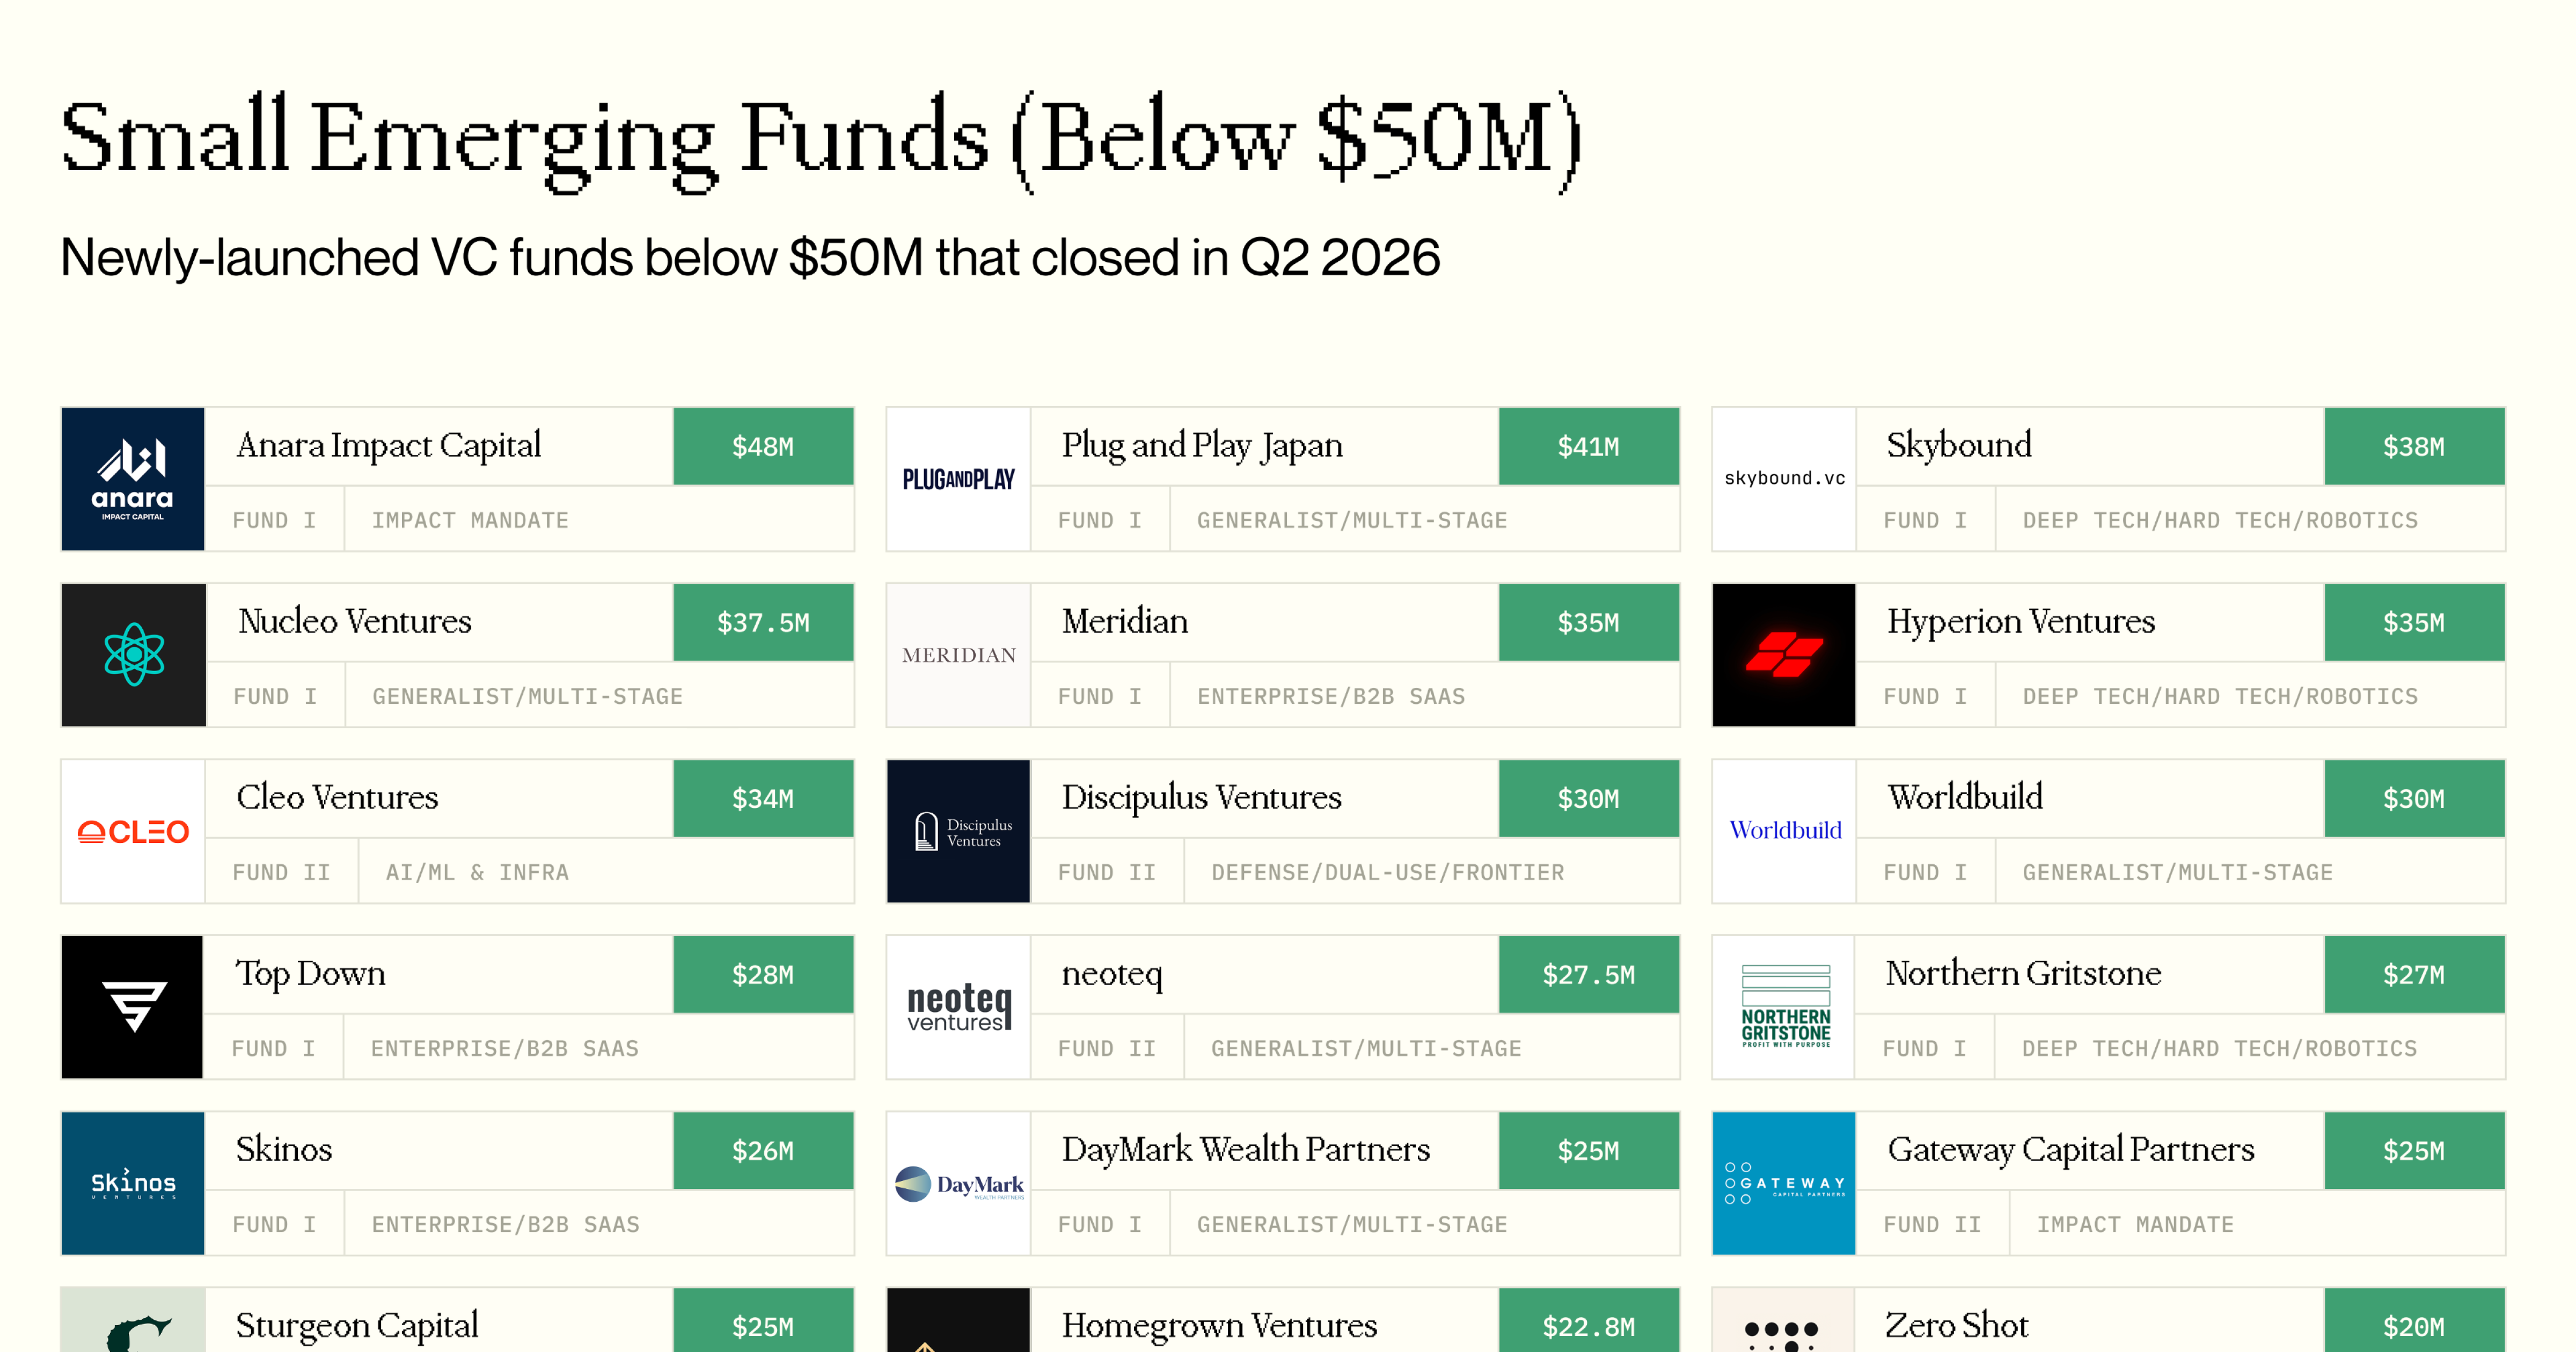
Task: Click the DEFENSE/DUAL-USE/FRONTIER category tag
Action: (x=1387, y=872)
